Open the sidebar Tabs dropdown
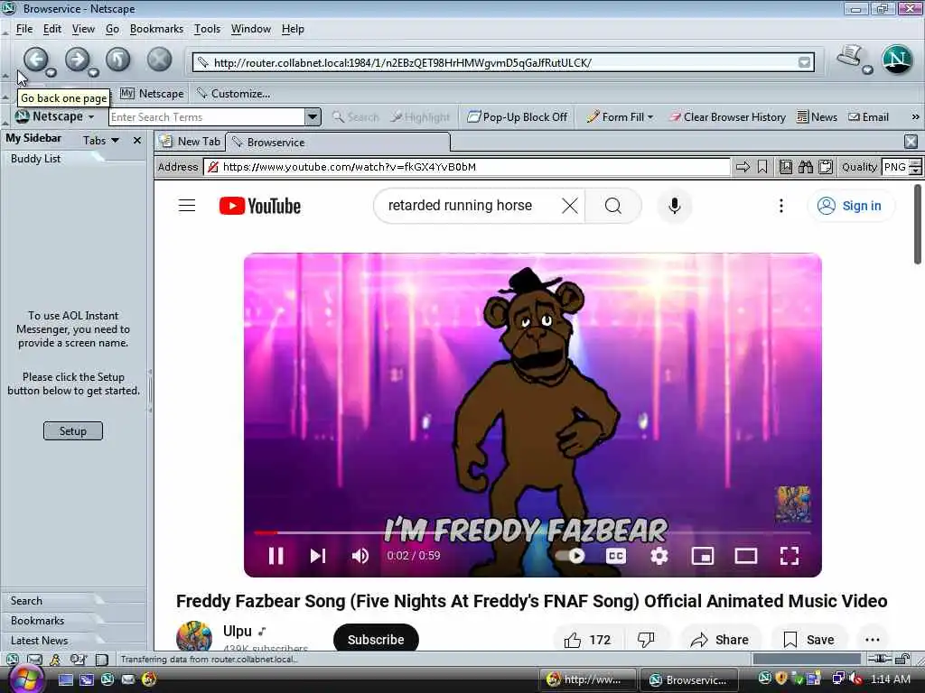 tap(101, 140)
